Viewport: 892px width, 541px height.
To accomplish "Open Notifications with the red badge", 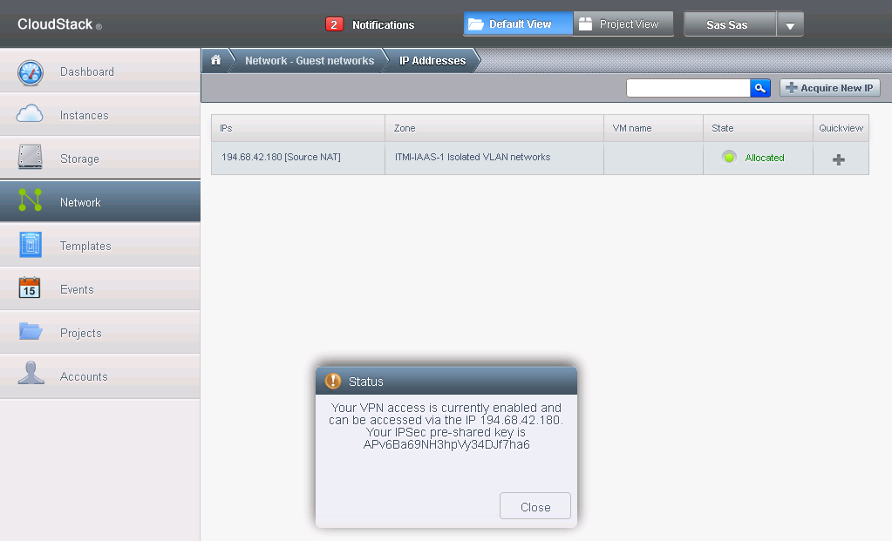I will click(370, 25).
